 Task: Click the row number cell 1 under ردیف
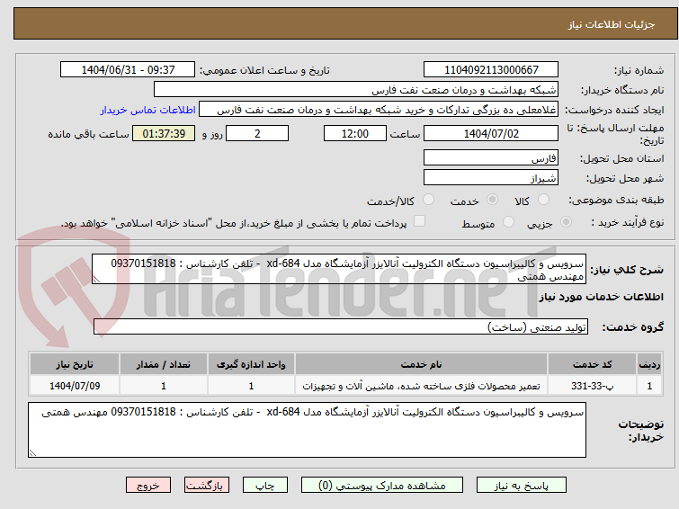click(x=649, y=386)
